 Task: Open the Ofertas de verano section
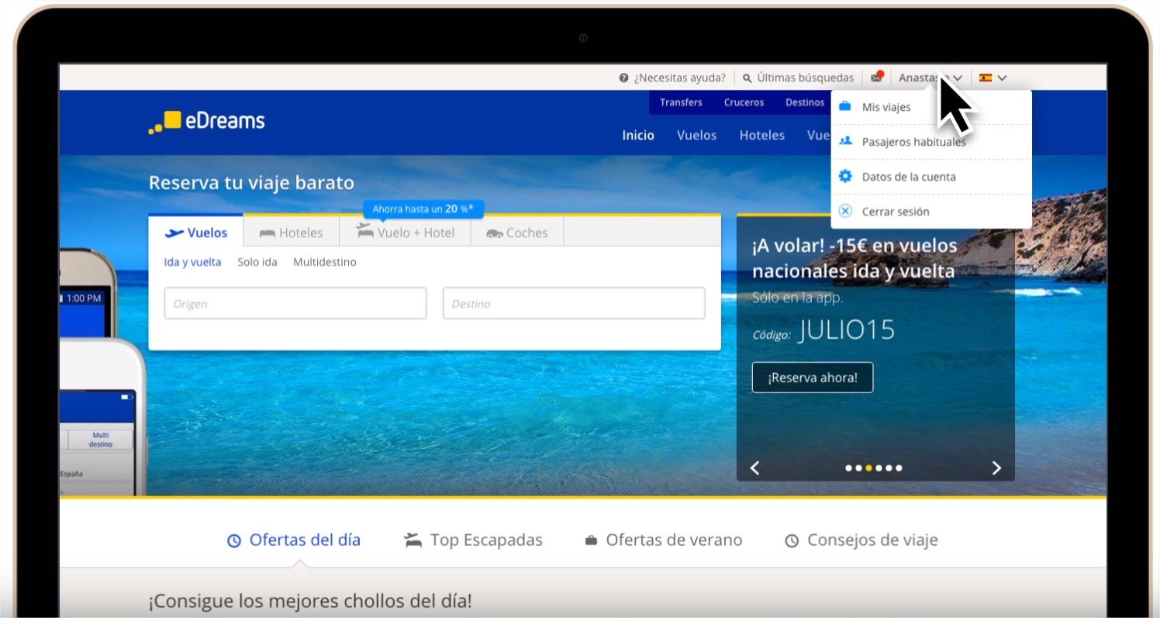674,540
